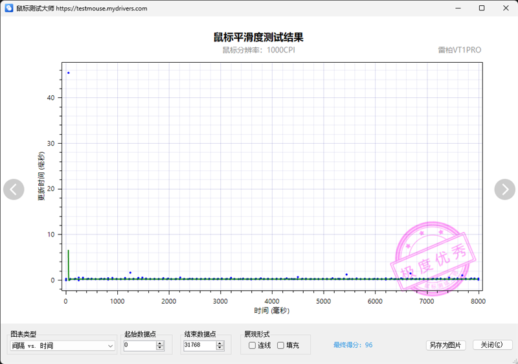Focus the 起始数据点 input field

[x=140, y=345]
